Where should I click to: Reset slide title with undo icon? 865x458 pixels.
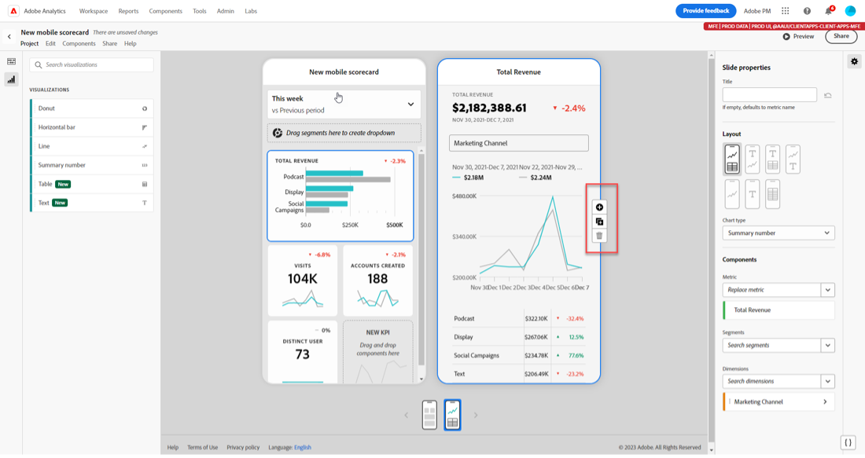(x=827, y=95)
